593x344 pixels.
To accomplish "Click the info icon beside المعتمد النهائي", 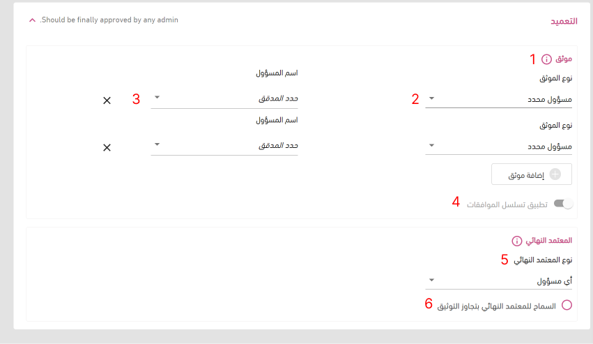I will 517,241.
